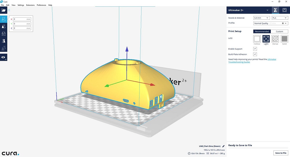Open the Settings menu
The width and height of the screenshot is (290, 157).
click(x=21, y=5)
